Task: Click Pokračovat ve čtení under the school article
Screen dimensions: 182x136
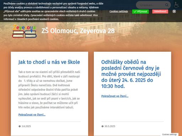Action: (32, 115)
